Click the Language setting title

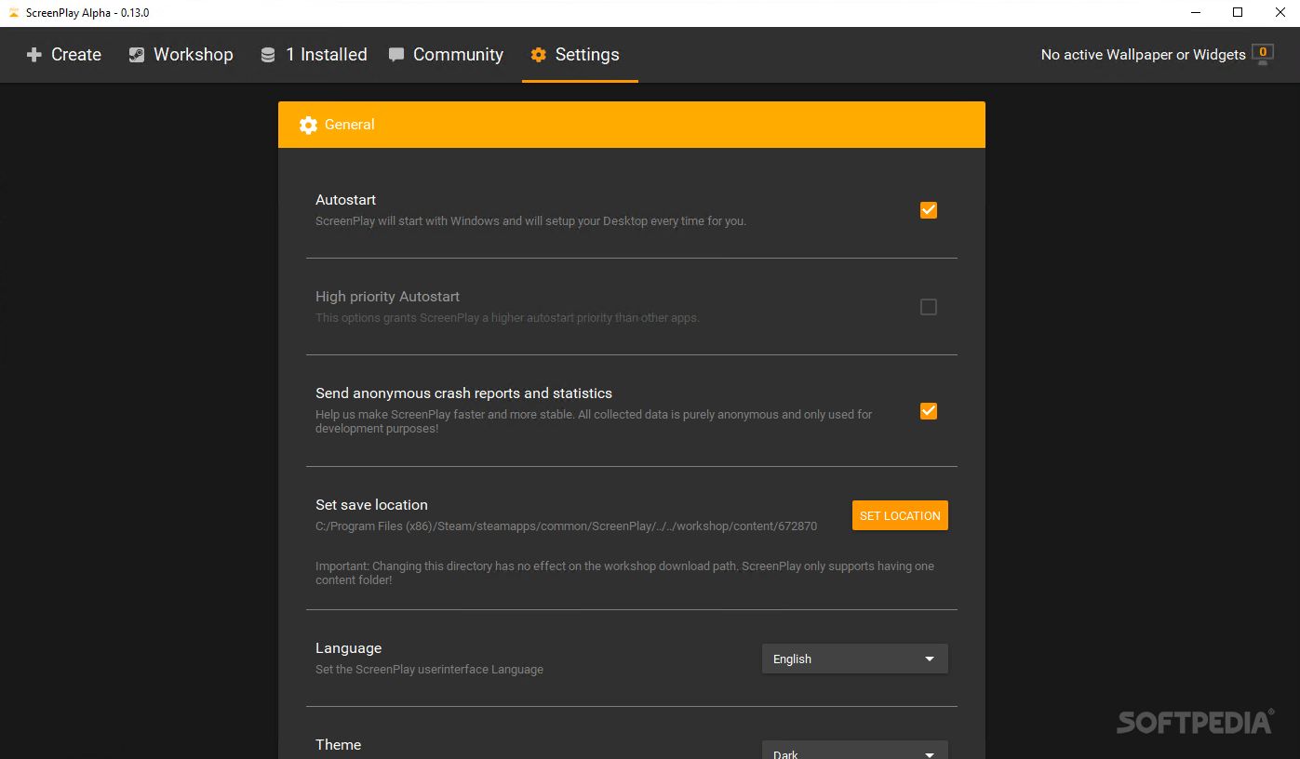pos(348,648)
